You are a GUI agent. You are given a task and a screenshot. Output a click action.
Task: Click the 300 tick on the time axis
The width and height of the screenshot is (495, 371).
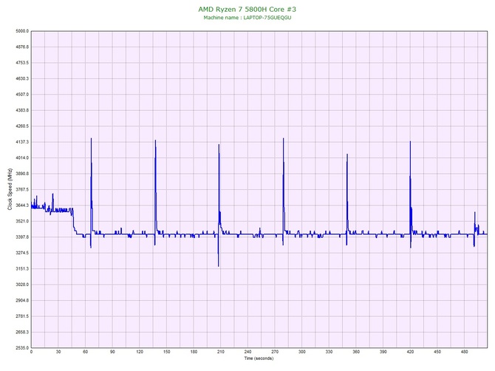point(301,352)
